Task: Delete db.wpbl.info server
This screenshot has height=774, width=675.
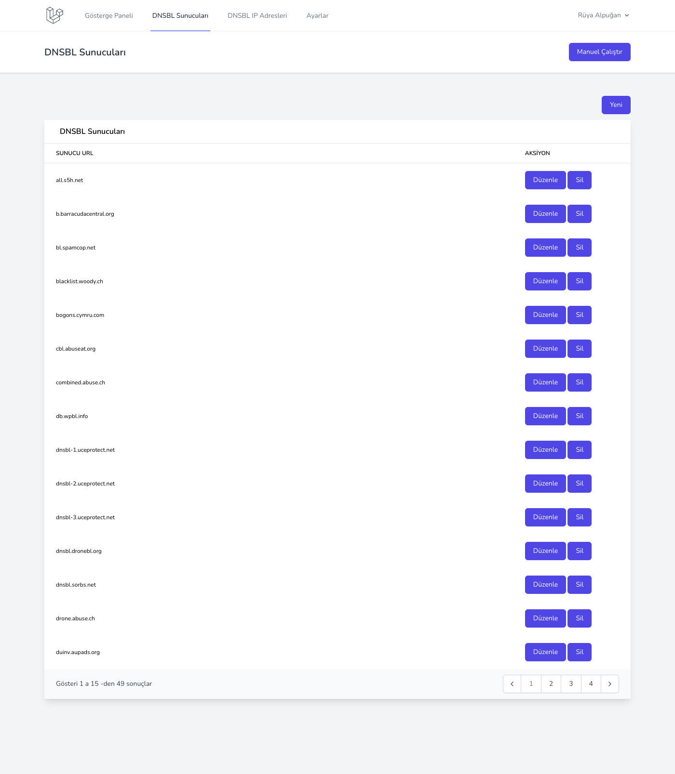Action: [x=580, y=416]
